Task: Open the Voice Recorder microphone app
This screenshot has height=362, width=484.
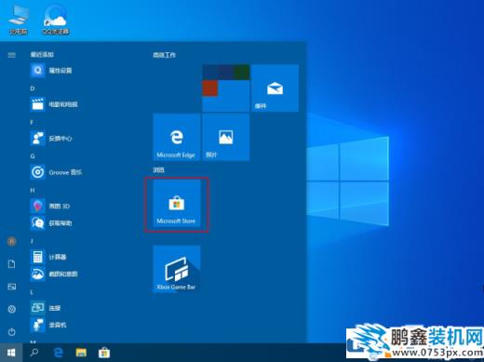Action: [x=48, y=325]
